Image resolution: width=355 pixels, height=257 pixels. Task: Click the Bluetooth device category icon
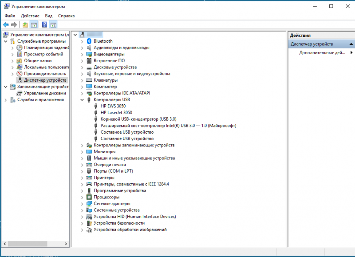pos(89,41)
